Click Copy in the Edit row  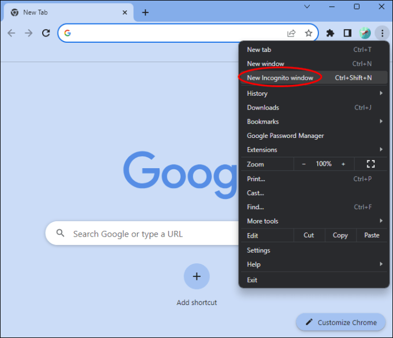tap(341, 235)
